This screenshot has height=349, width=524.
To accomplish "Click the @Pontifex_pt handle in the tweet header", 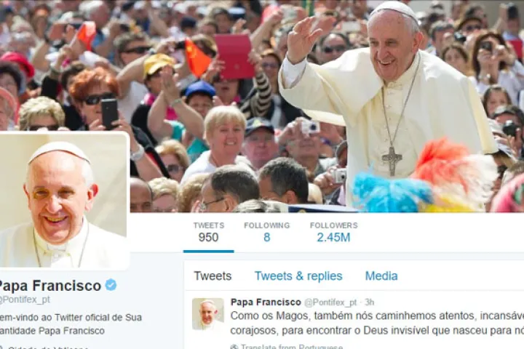I will 330,302.
